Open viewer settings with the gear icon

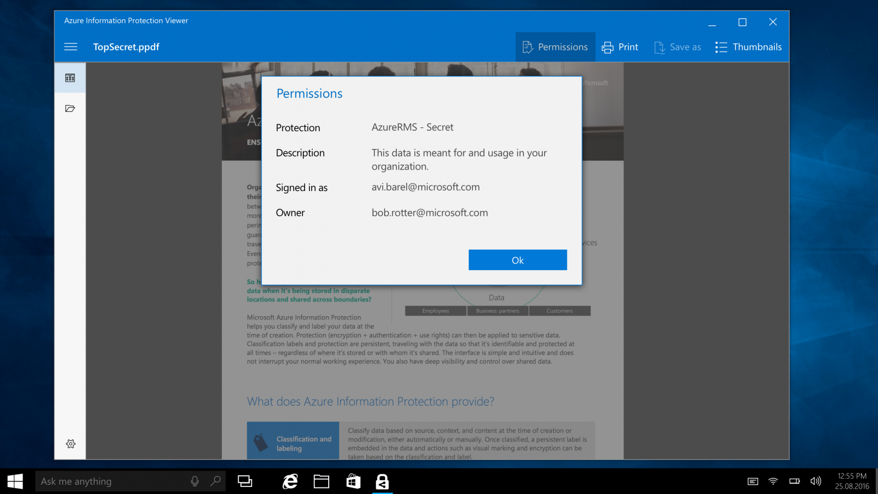[70, 444]
